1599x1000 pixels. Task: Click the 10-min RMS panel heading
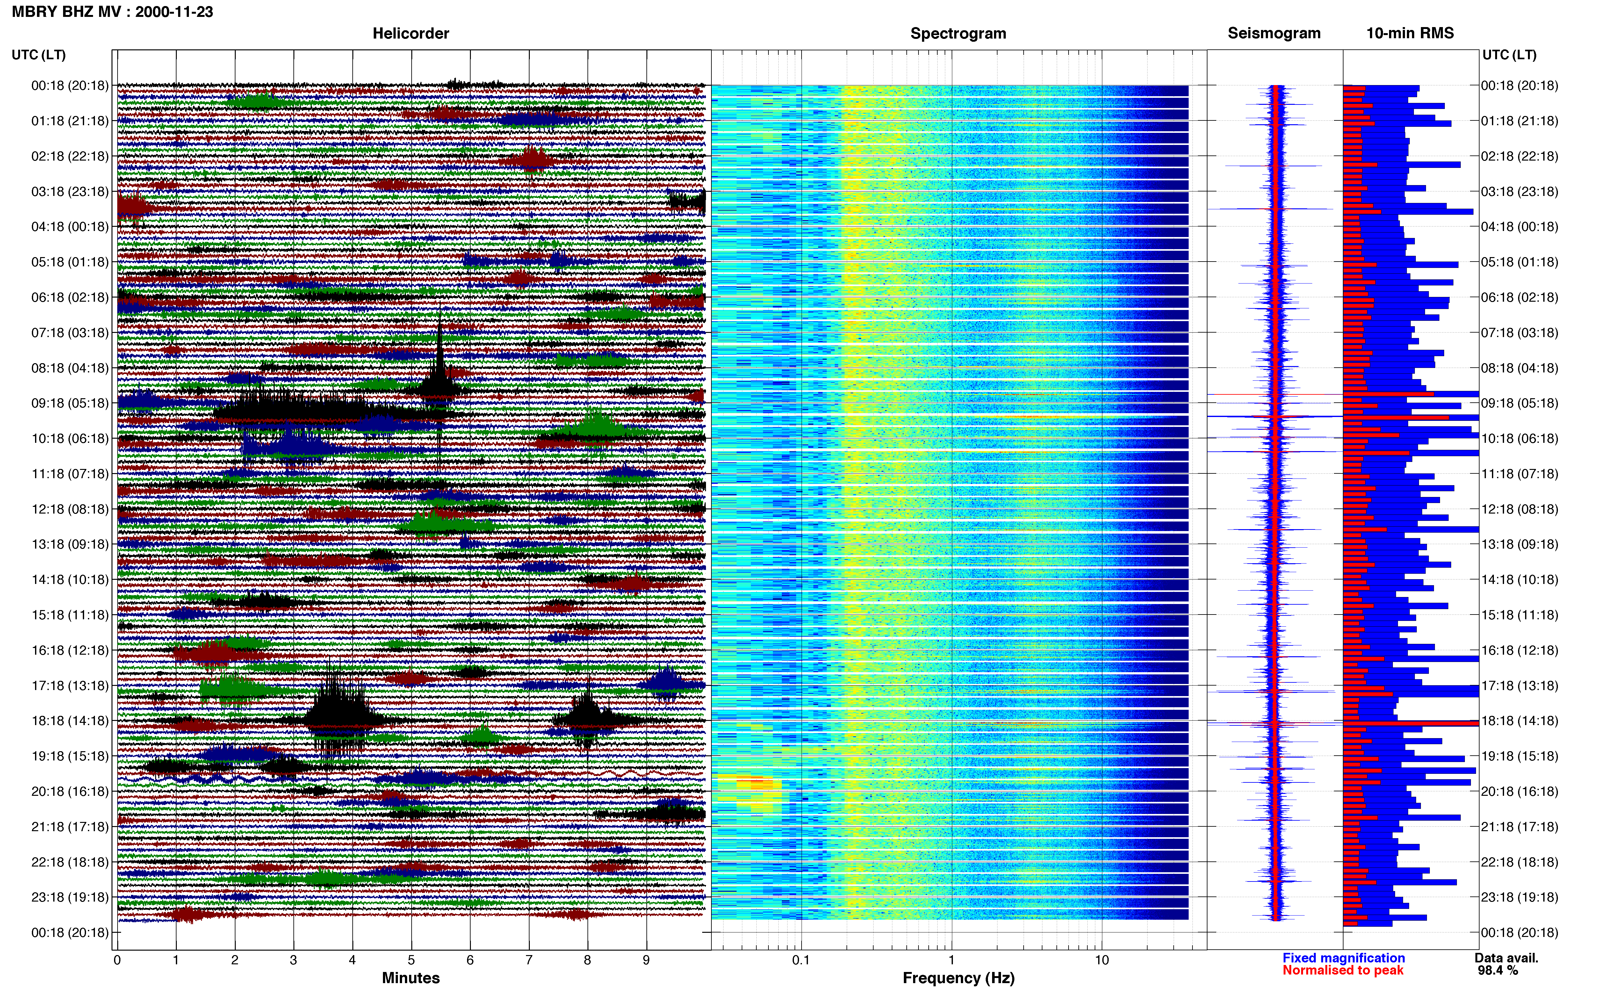click(x=1410, y=34)
